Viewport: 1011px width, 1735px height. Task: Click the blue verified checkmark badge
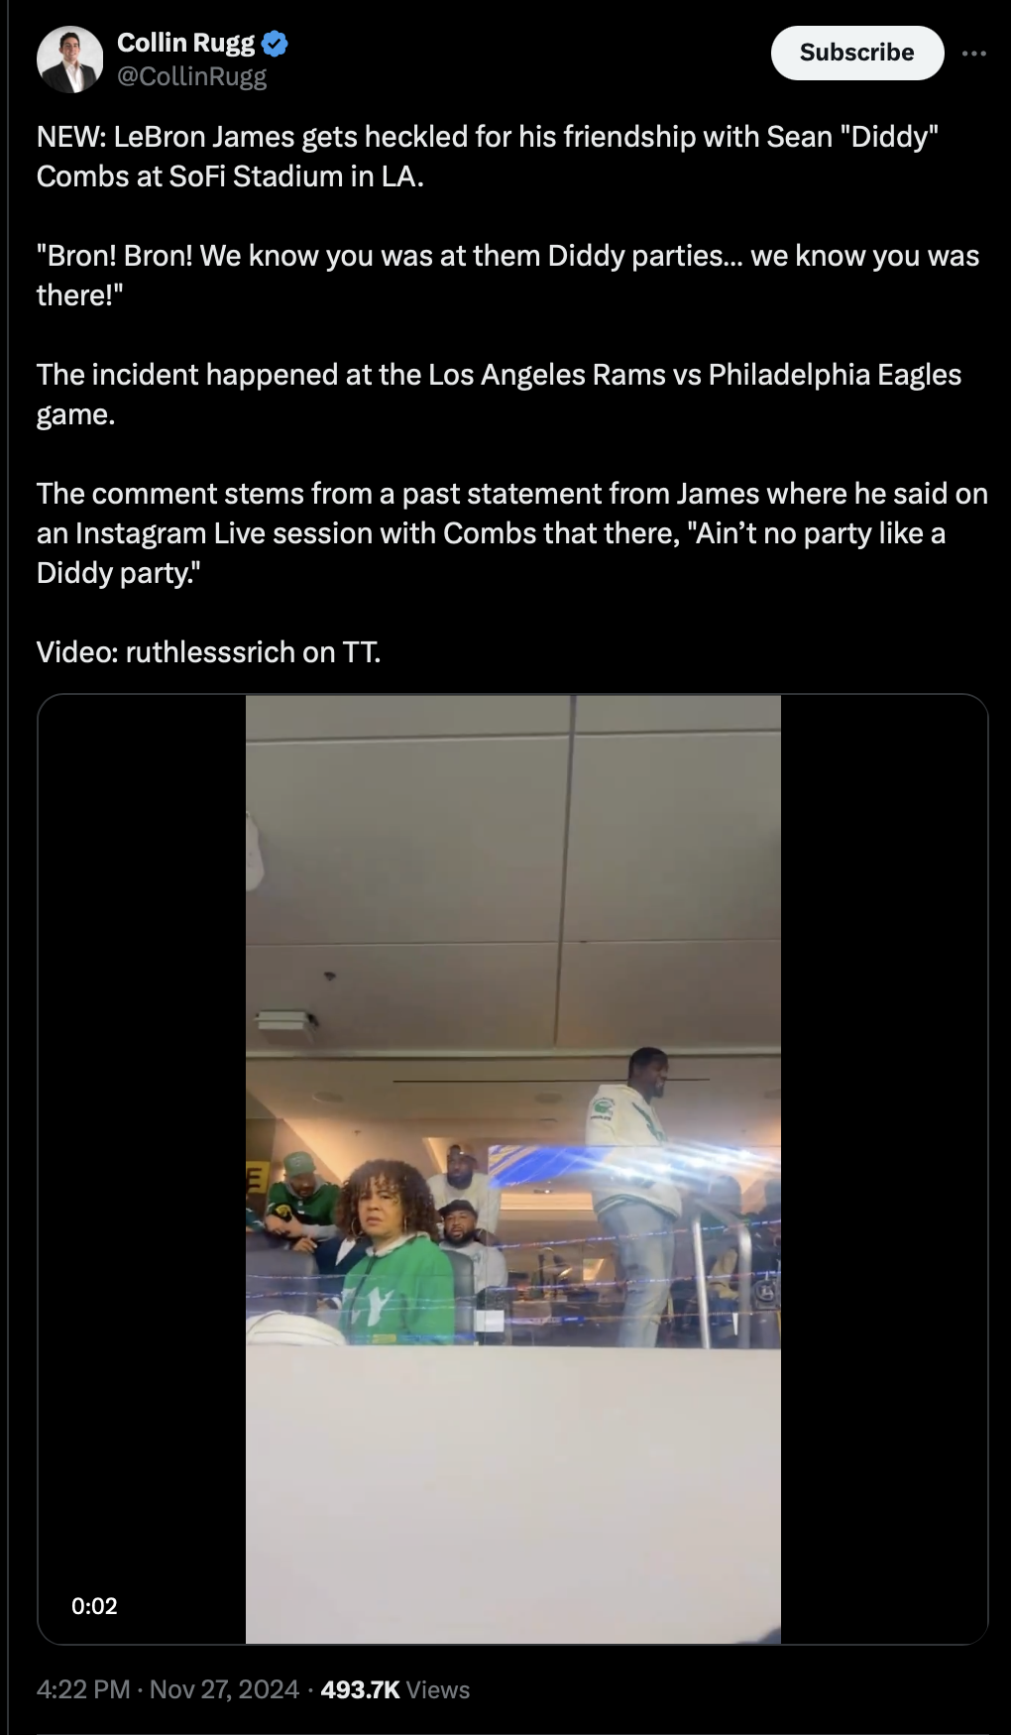[275, 44]
